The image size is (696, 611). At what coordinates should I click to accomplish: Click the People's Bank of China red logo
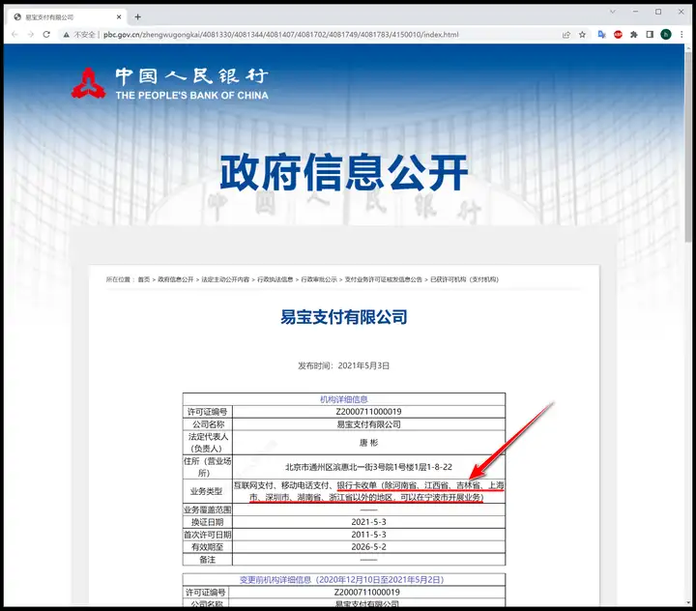pyautogui.click(x=88, y=82)
